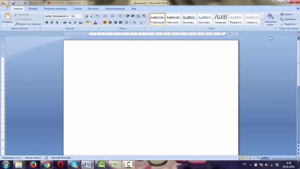Click Replace (Заменить) icon

click(x=282, y=19)
